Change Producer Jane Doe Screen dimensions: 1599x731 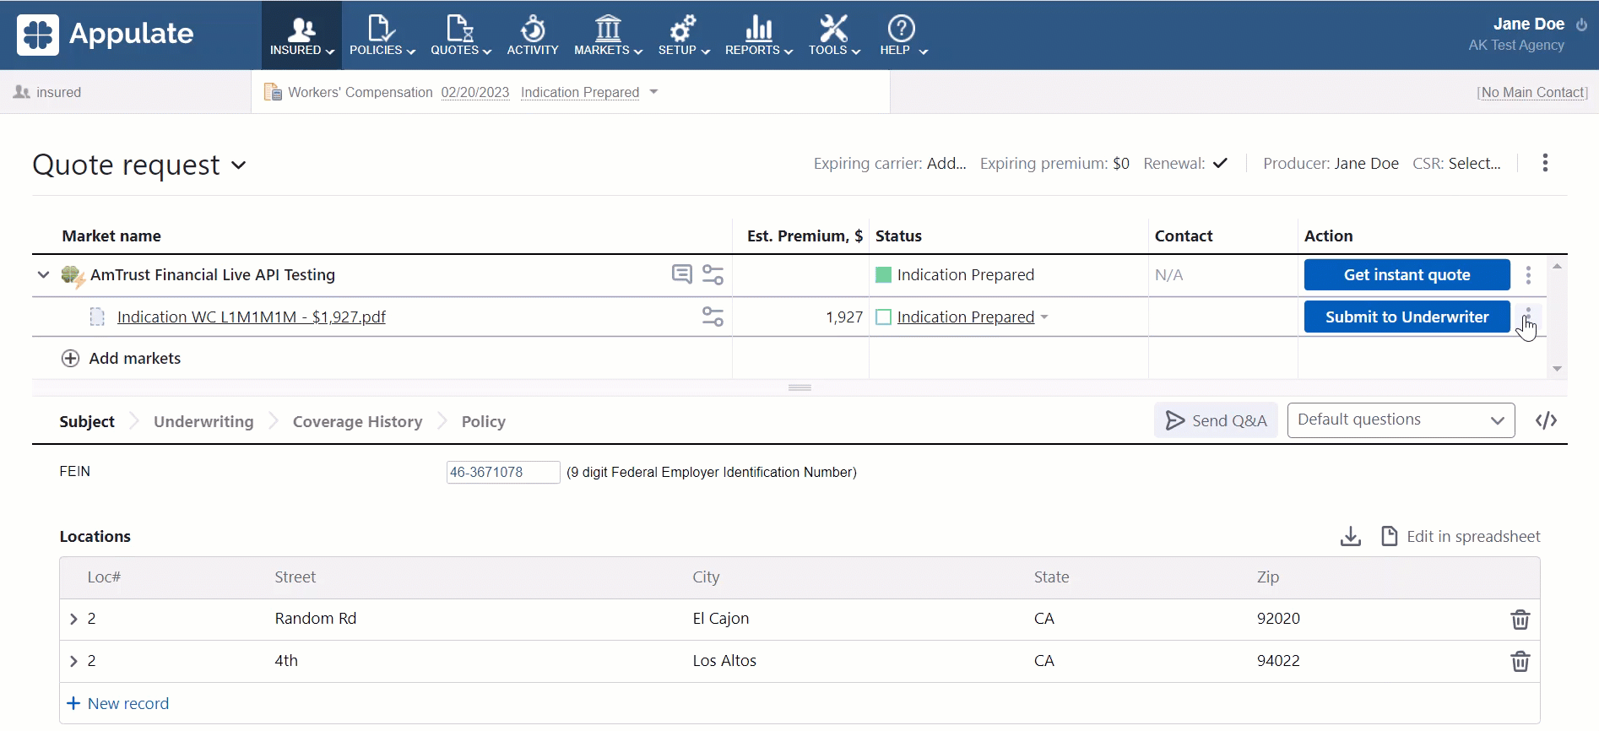[1366, 163]
